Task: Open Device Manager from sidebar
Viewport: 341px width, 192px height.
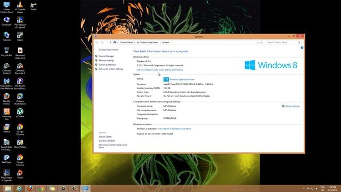Action: click(106, 56)
